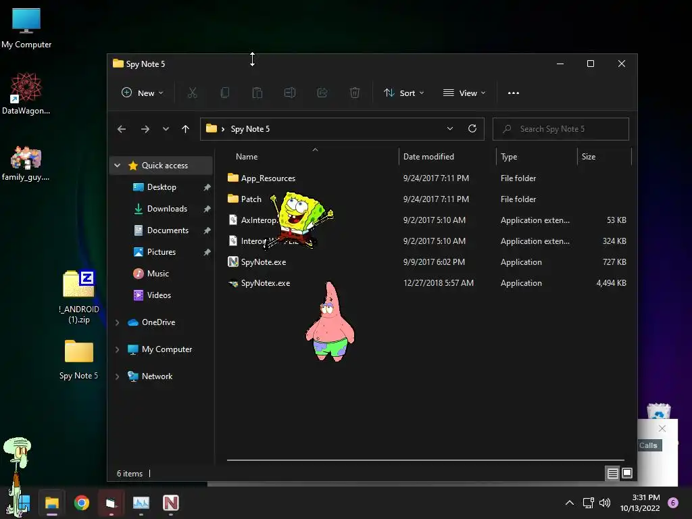
Task: Open the clock and date panel
Action: coord(640,503)
